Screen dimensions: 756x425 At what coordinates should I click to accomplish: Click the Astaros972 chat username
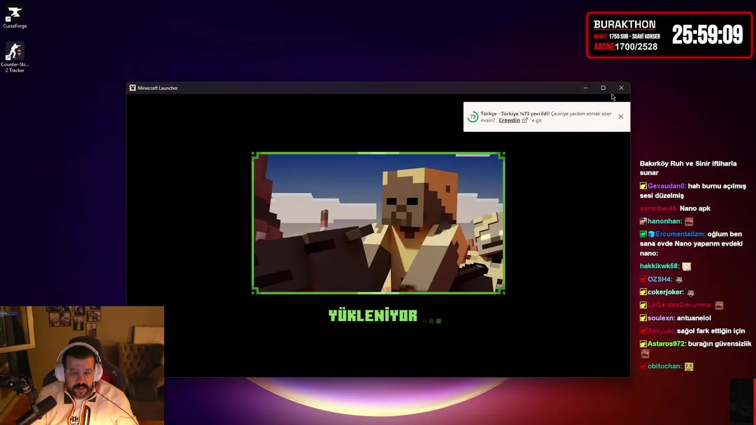click(x=666, y=344)
